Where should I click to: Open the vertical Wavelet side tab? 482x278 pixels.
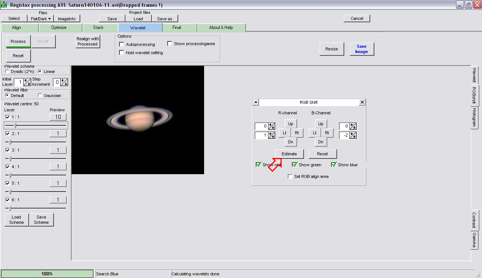click(x=474, y=75)
